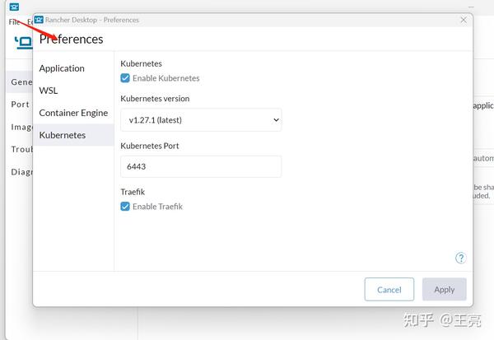This screenshot has height=340, width=494.
Task: Toggle the Enable Traefik checkbox
Action: pyautogui.click(x=125, y=207)
